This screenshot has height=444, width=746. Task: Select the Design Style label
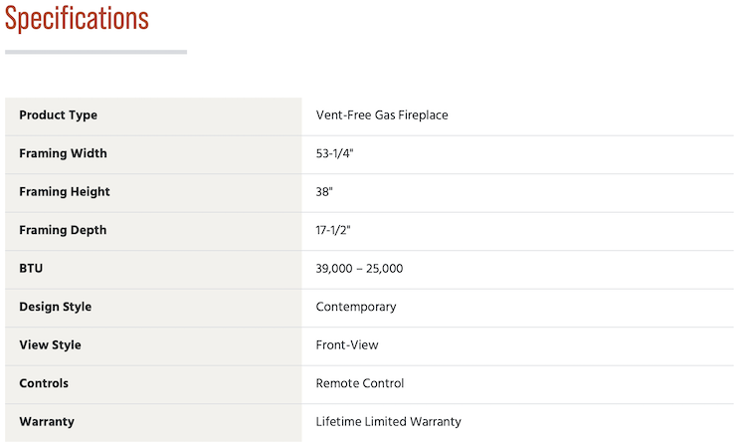(x=55, y=307)
